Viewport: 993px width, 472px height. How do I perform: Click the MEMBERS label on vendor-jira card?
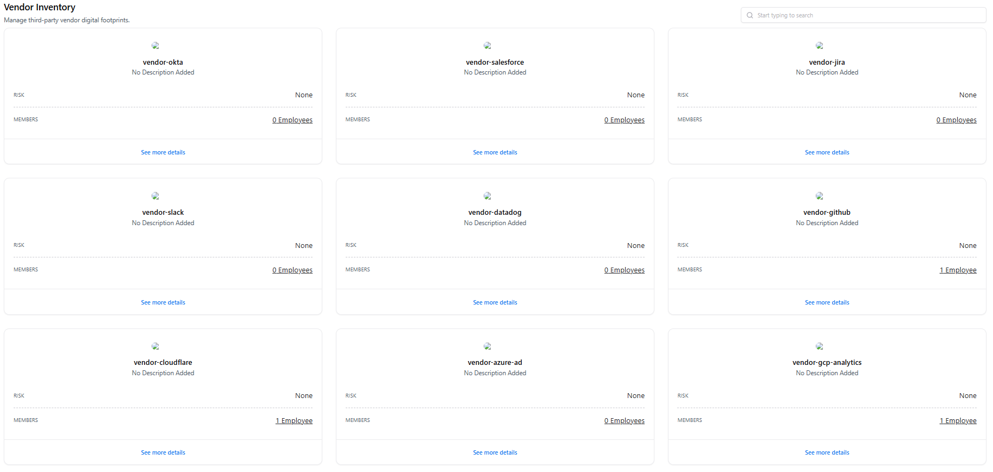pyautogui.click(x=690, y=120)
